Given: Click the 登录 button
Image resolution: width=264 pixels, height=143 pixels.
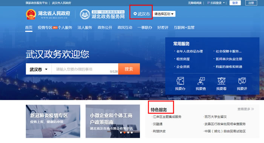Looking at the screenshot, I should [x=235, y=3].
